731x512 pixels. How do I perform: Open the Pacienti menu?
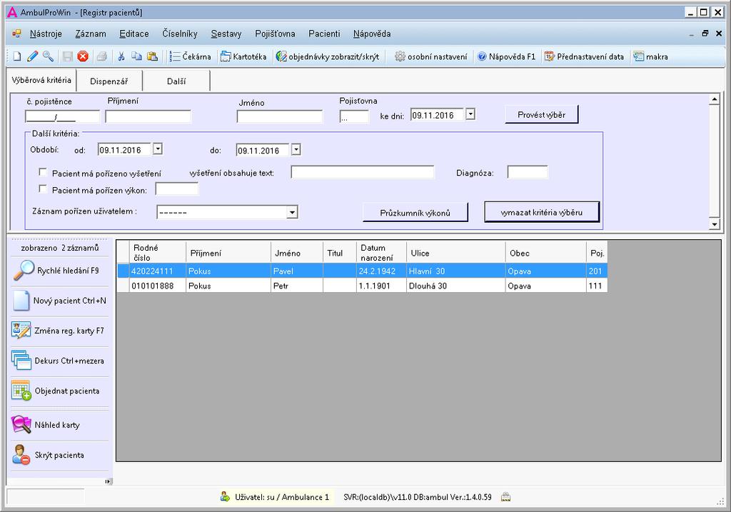pos(324,34)
